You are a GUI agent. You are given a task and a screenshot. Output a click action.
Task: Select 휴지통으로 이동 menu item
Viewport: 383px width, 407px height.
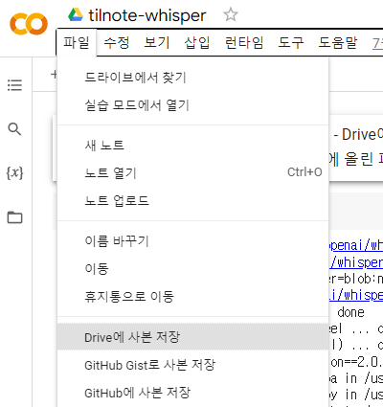(x=192, y=297)
